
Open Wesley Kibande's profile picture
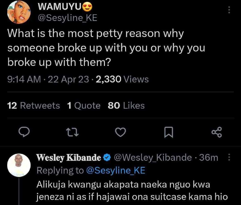pos(19,165)
